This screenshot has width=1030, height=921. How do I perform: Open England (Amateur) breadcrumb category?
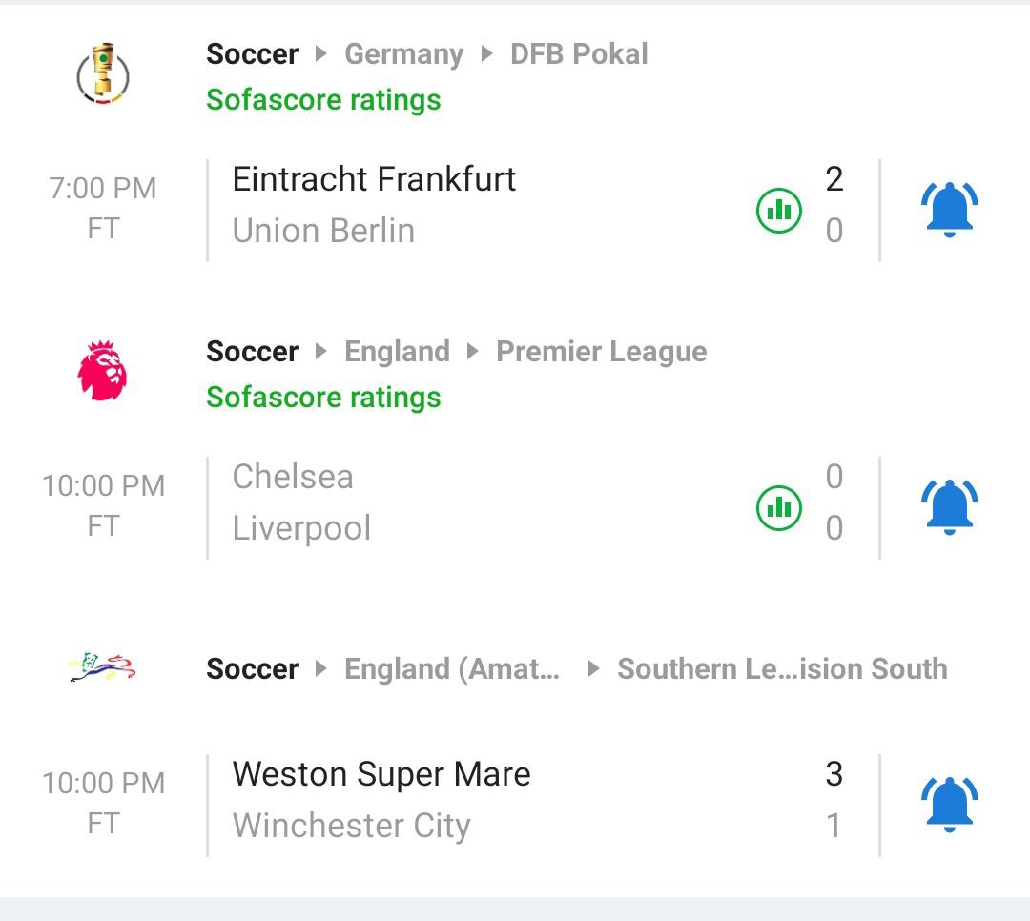point(452,669)
